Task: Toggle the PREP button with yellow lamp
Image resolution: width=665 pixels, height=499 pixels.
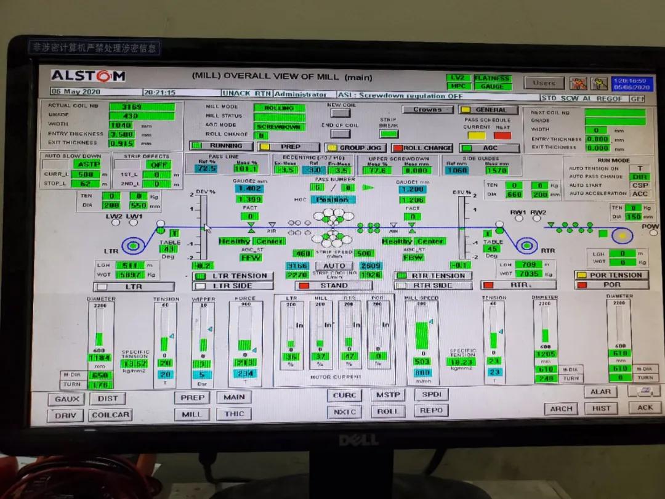Action: 288,147
